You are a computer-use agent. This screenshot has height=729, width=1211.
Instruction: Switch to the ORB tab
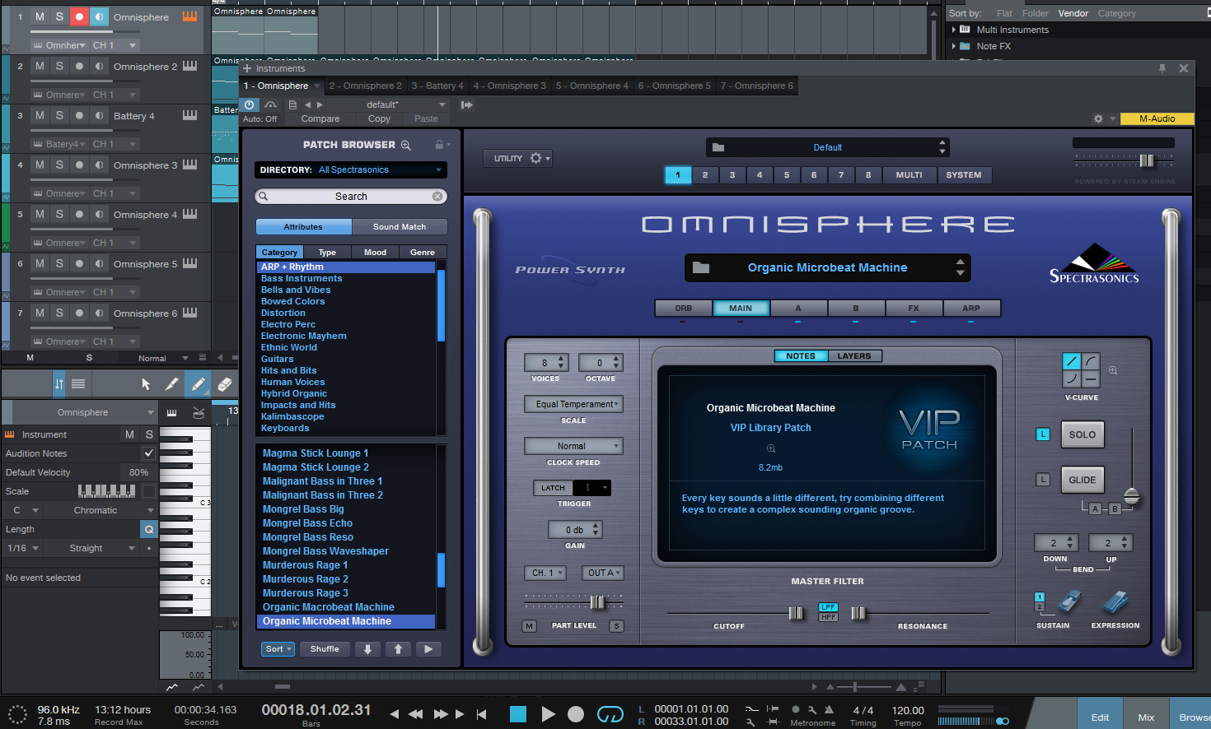[x=684, y=309]
